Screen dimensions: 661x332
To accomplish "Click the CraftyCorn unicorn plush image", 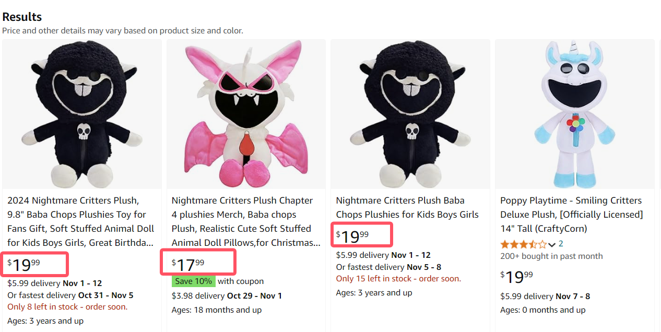I will (x=574, y=114).
